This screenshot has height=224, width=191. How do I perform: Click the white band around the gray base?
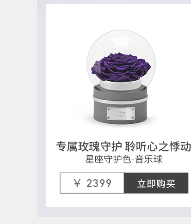[x=120, y=99]
